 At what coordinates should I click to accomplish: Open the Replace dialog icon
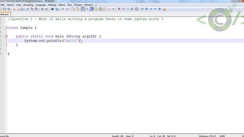[x=57, y=9]
